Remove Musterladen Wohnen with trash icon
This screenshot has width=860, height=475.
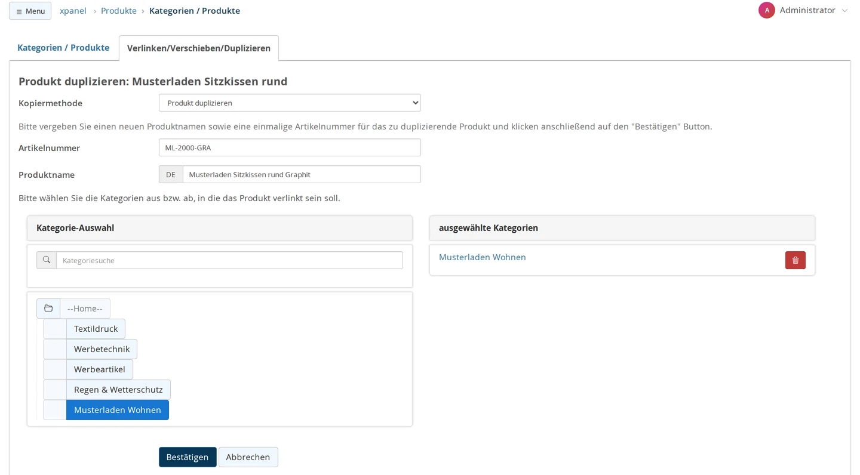795,260
